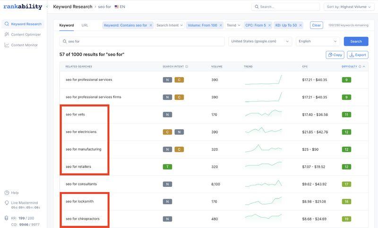This screenshot has height=228, width=378.
Task: Click the Help question mark icon
Action: (x=7, y=193)
